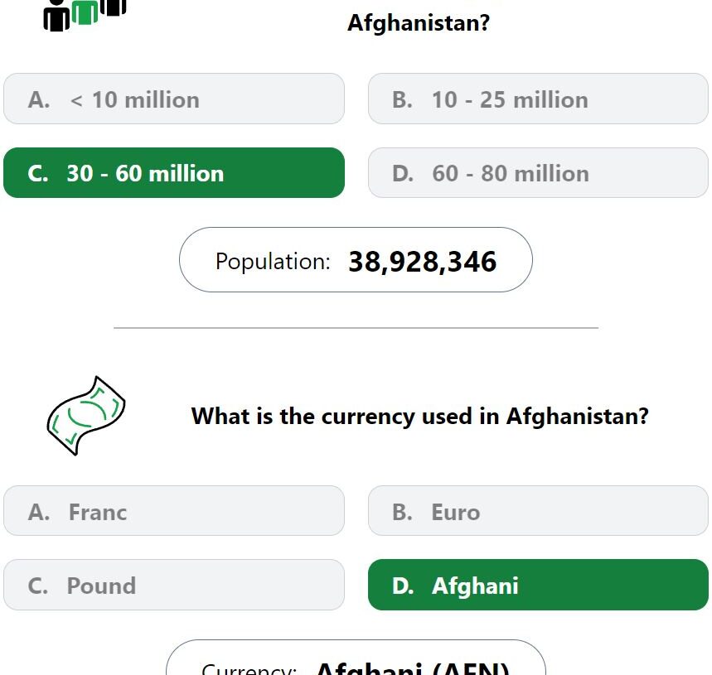The width and height of the screenshot is (712, 675).
Task: Select answer A. < 10 million
Action: point(174,99)
